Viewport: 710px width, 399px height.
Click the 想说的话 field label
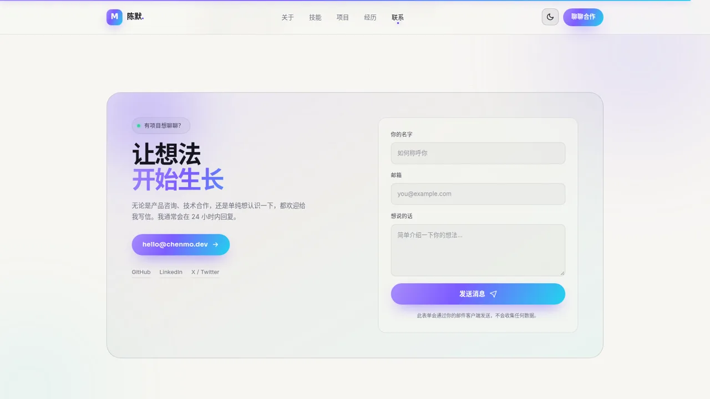pos(402,216)
